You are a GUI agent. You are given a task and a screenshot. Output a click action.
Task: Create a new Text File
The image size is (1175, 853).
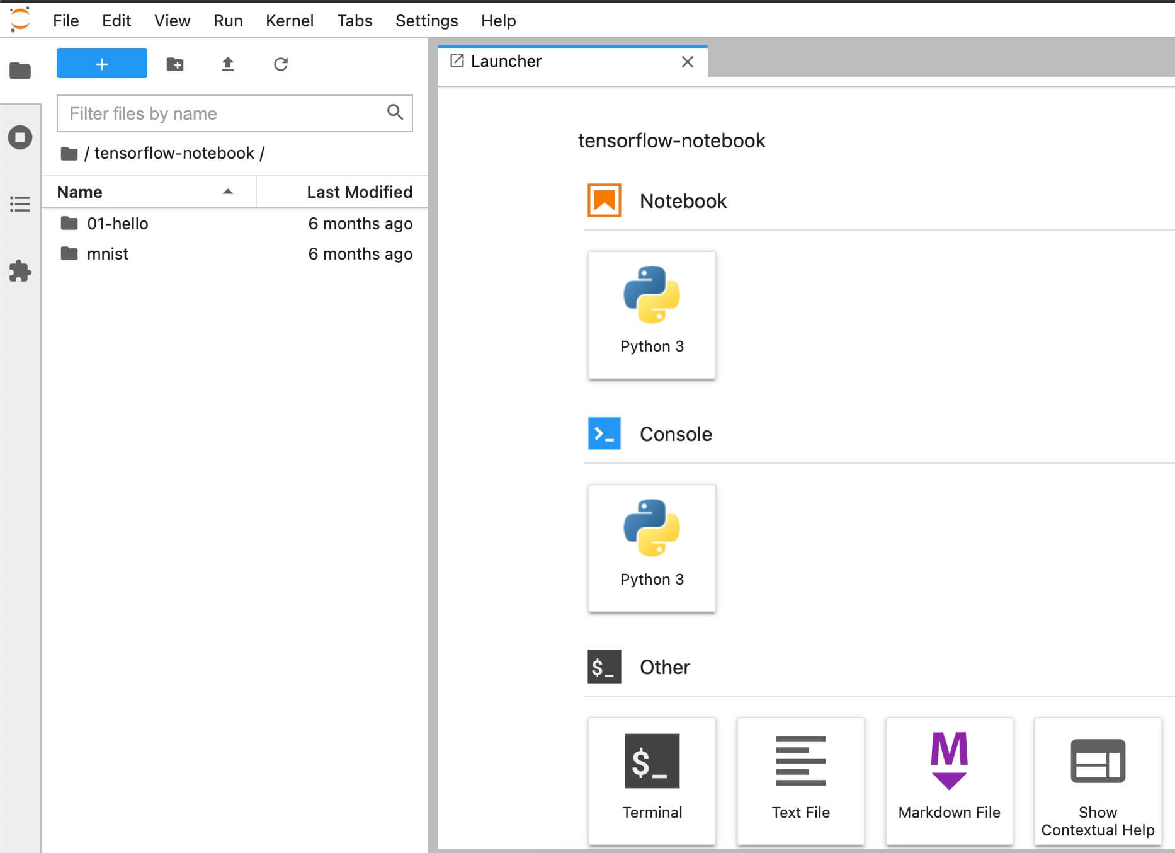click(801, 781)
